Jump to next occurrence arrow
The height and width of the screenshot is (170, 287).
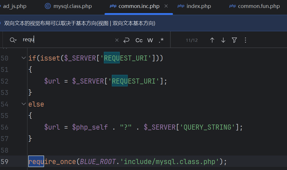pos(223,40)
